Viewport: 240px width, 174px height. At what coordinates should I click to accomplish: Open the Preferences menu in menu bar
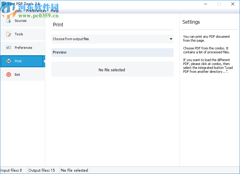pyautogui.click(x=36, y=11)
